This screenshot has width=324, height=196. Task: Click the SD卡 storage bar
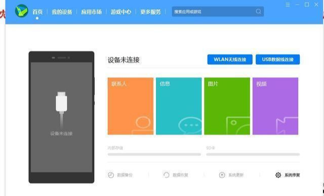click(253, 154)
